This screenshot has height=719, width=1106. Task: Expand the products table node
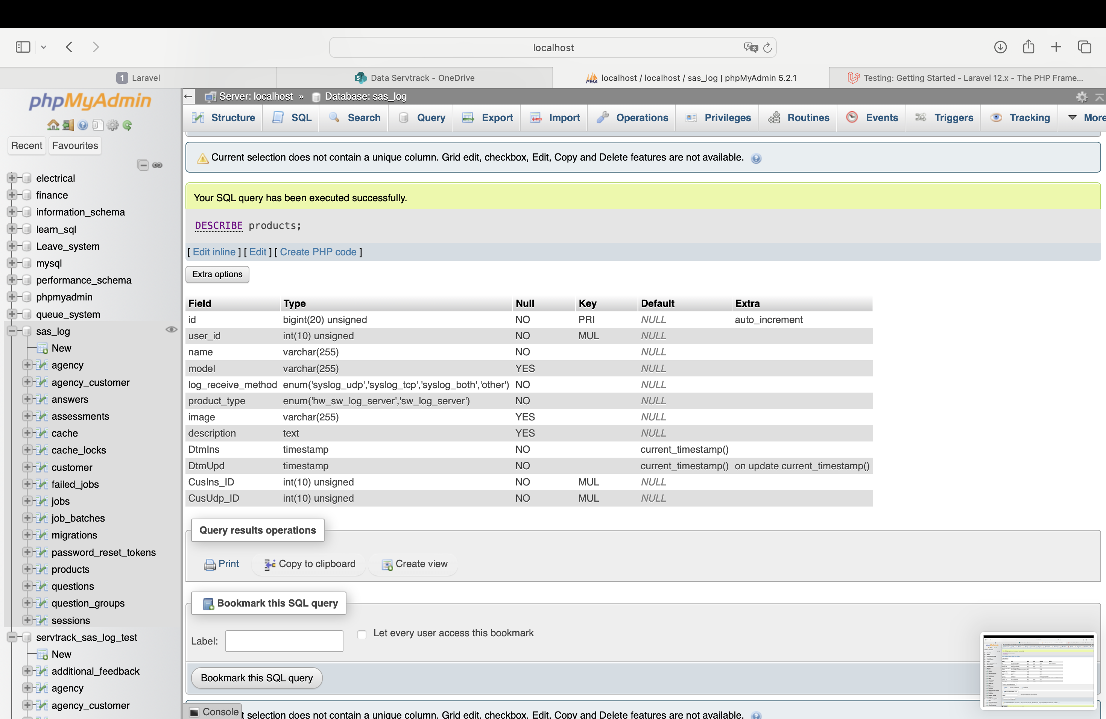click(x=27, y=569)
